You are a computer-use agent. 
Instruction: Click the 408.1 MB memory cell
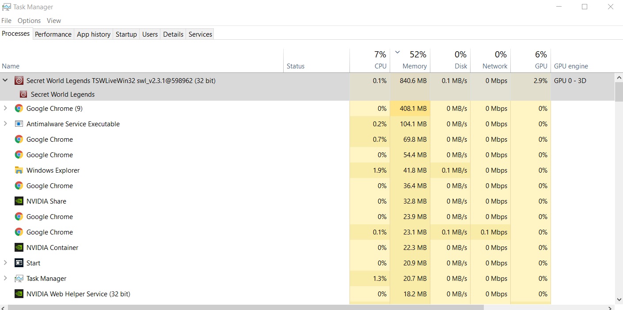[x=410, y=109]
